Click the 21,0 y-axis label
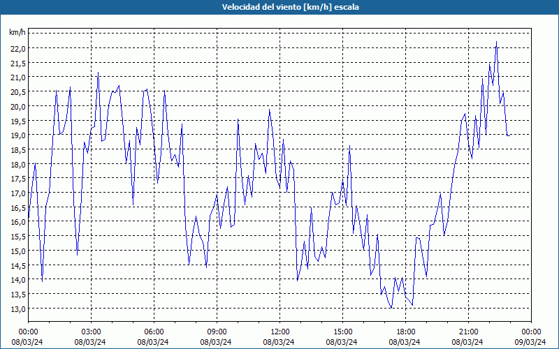 [x=18, y=77]
